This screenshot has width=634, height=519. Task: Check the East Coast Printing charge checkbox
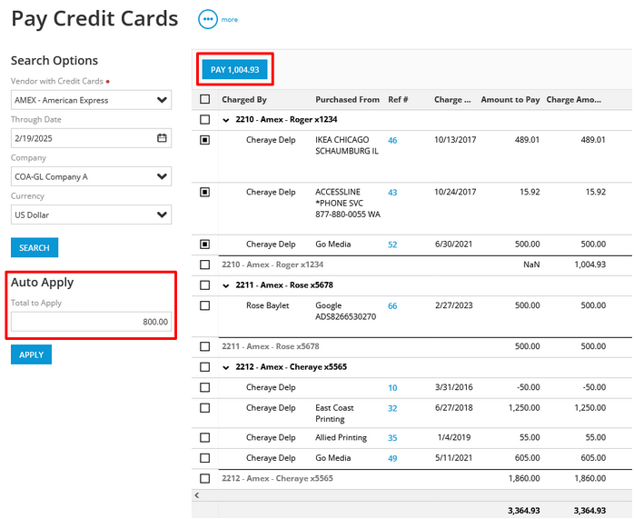[x=205, y=408]
